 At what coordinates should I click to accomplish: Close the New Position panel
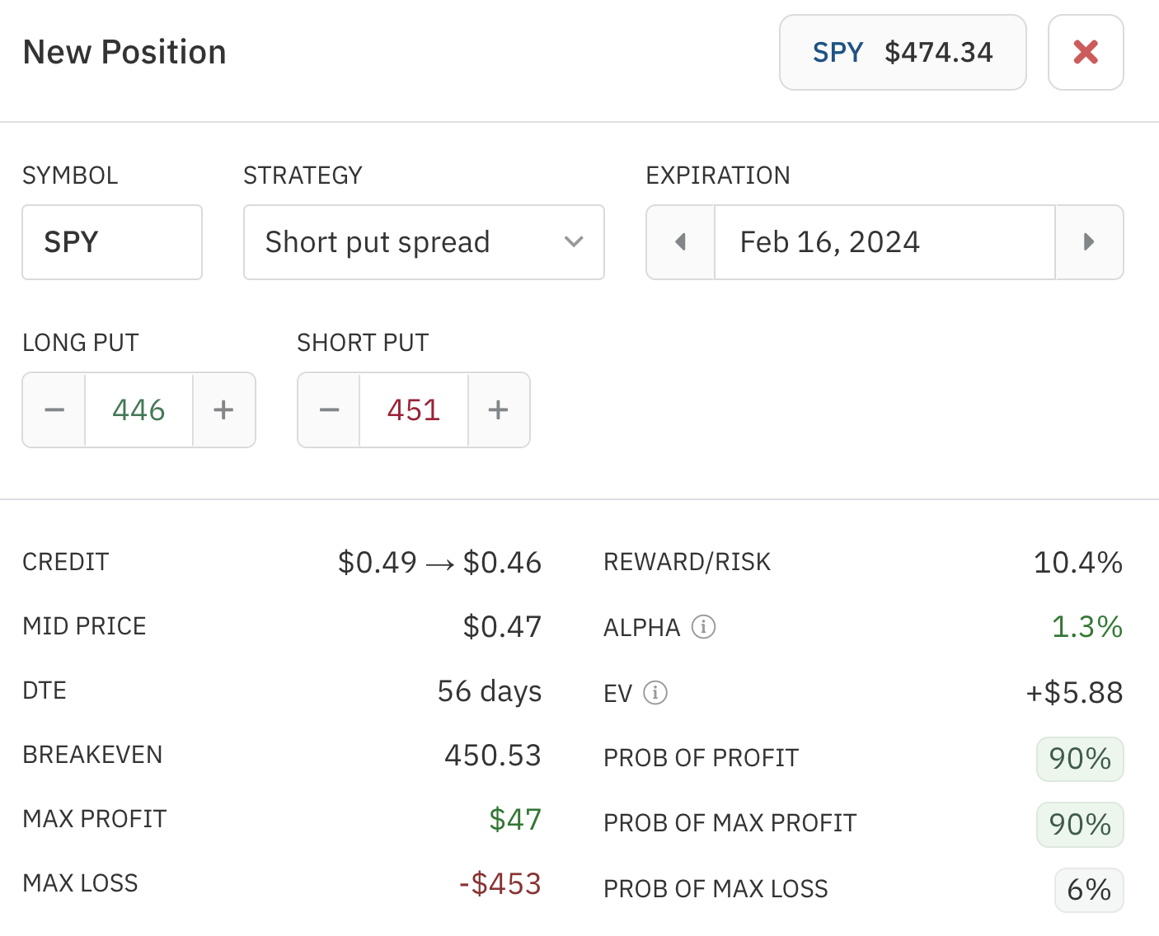1086,52
